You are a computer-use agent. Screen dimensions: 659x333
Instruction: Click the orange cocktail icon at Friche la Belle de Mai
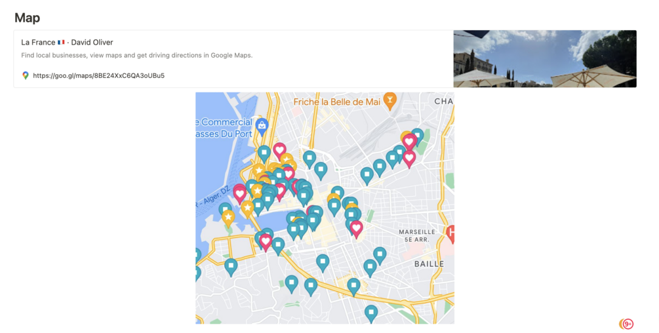[390, 100]
